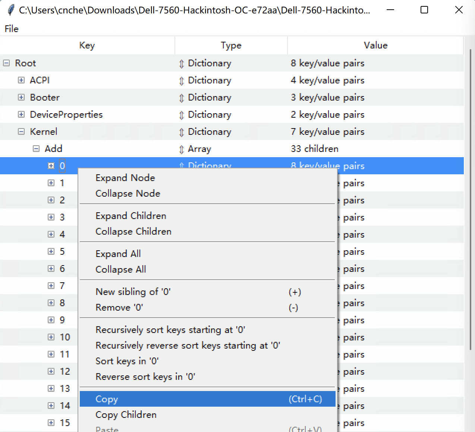This screenshot has width=475, height=432.
Task: Select the Root tree row label
Action: coord(25,63)
